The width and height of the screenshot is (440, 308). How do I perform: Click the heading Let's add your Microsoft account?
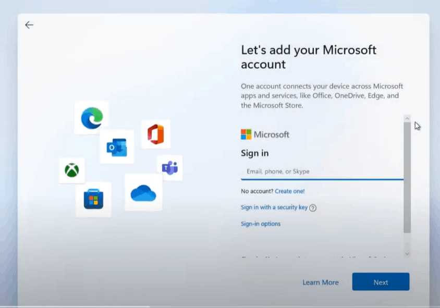tap(309, 57)
